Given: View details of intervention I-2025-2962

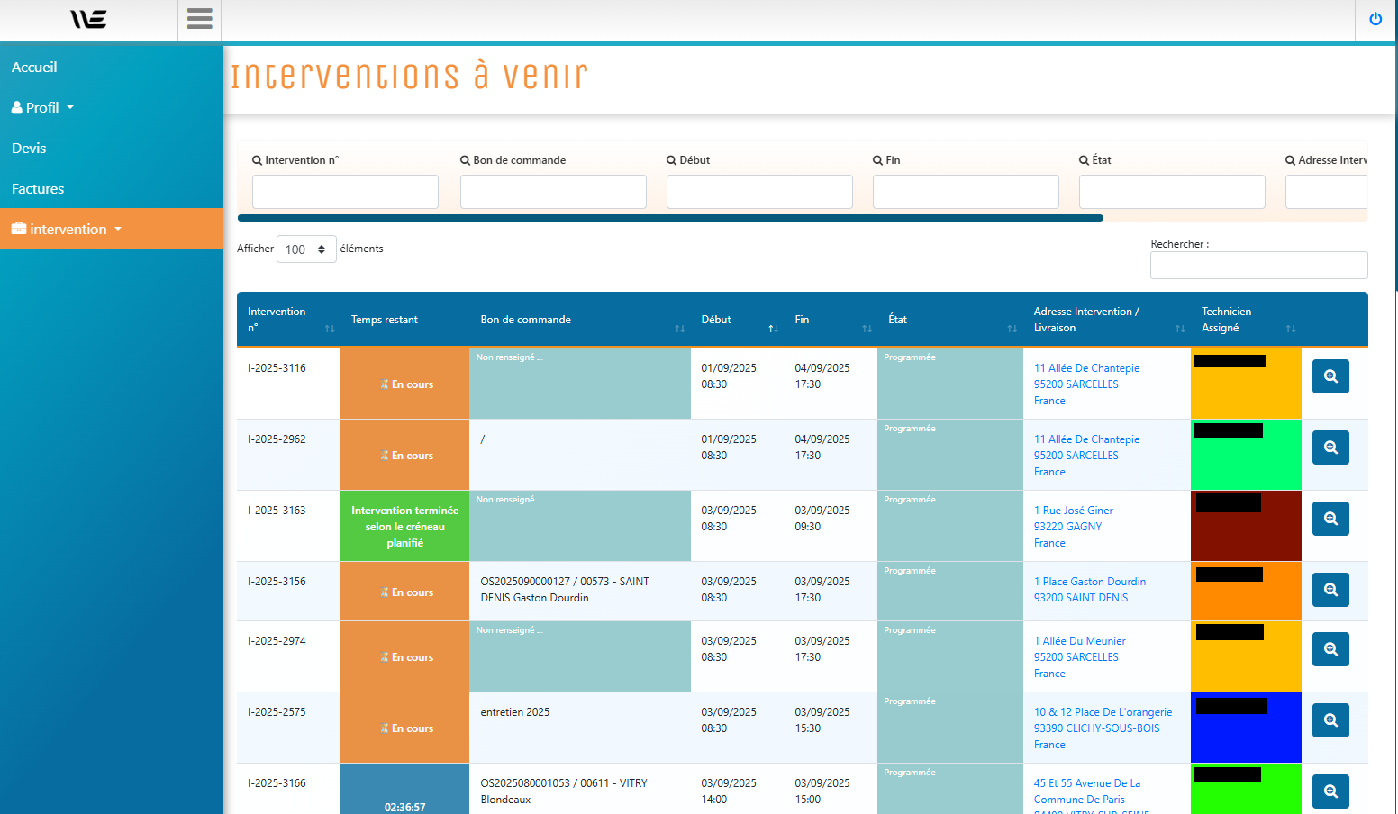Looking at the screenshot, I should coord(1330,448).
